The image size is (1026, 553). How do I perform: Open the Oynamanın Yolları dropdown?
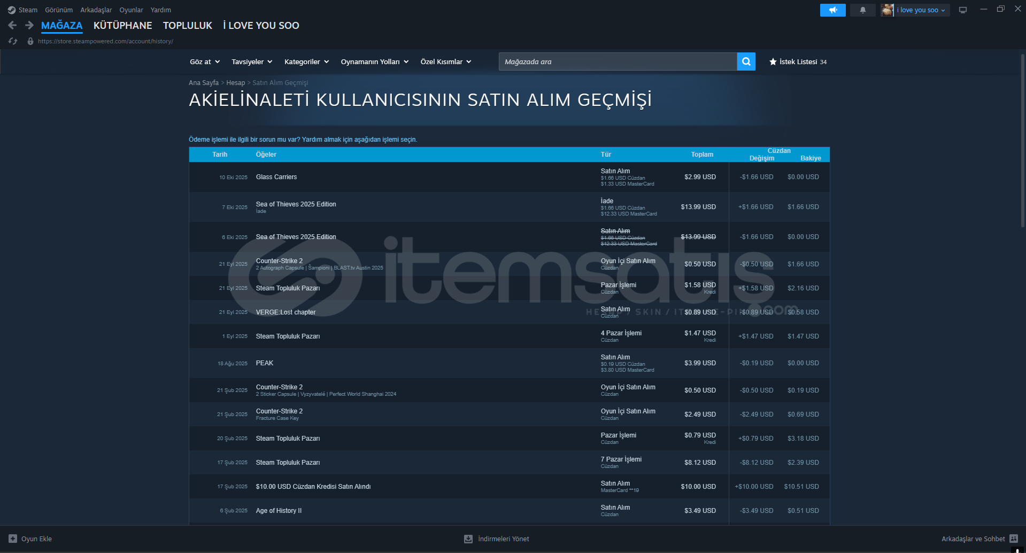pyautogui.click(x=374, y=62)
